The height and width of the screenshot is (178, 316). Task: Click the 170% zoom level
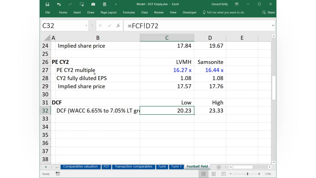268,174
